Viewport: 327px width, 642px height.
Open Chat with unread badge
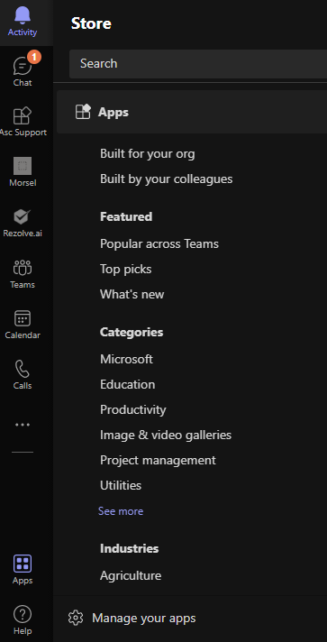(23, 65)
